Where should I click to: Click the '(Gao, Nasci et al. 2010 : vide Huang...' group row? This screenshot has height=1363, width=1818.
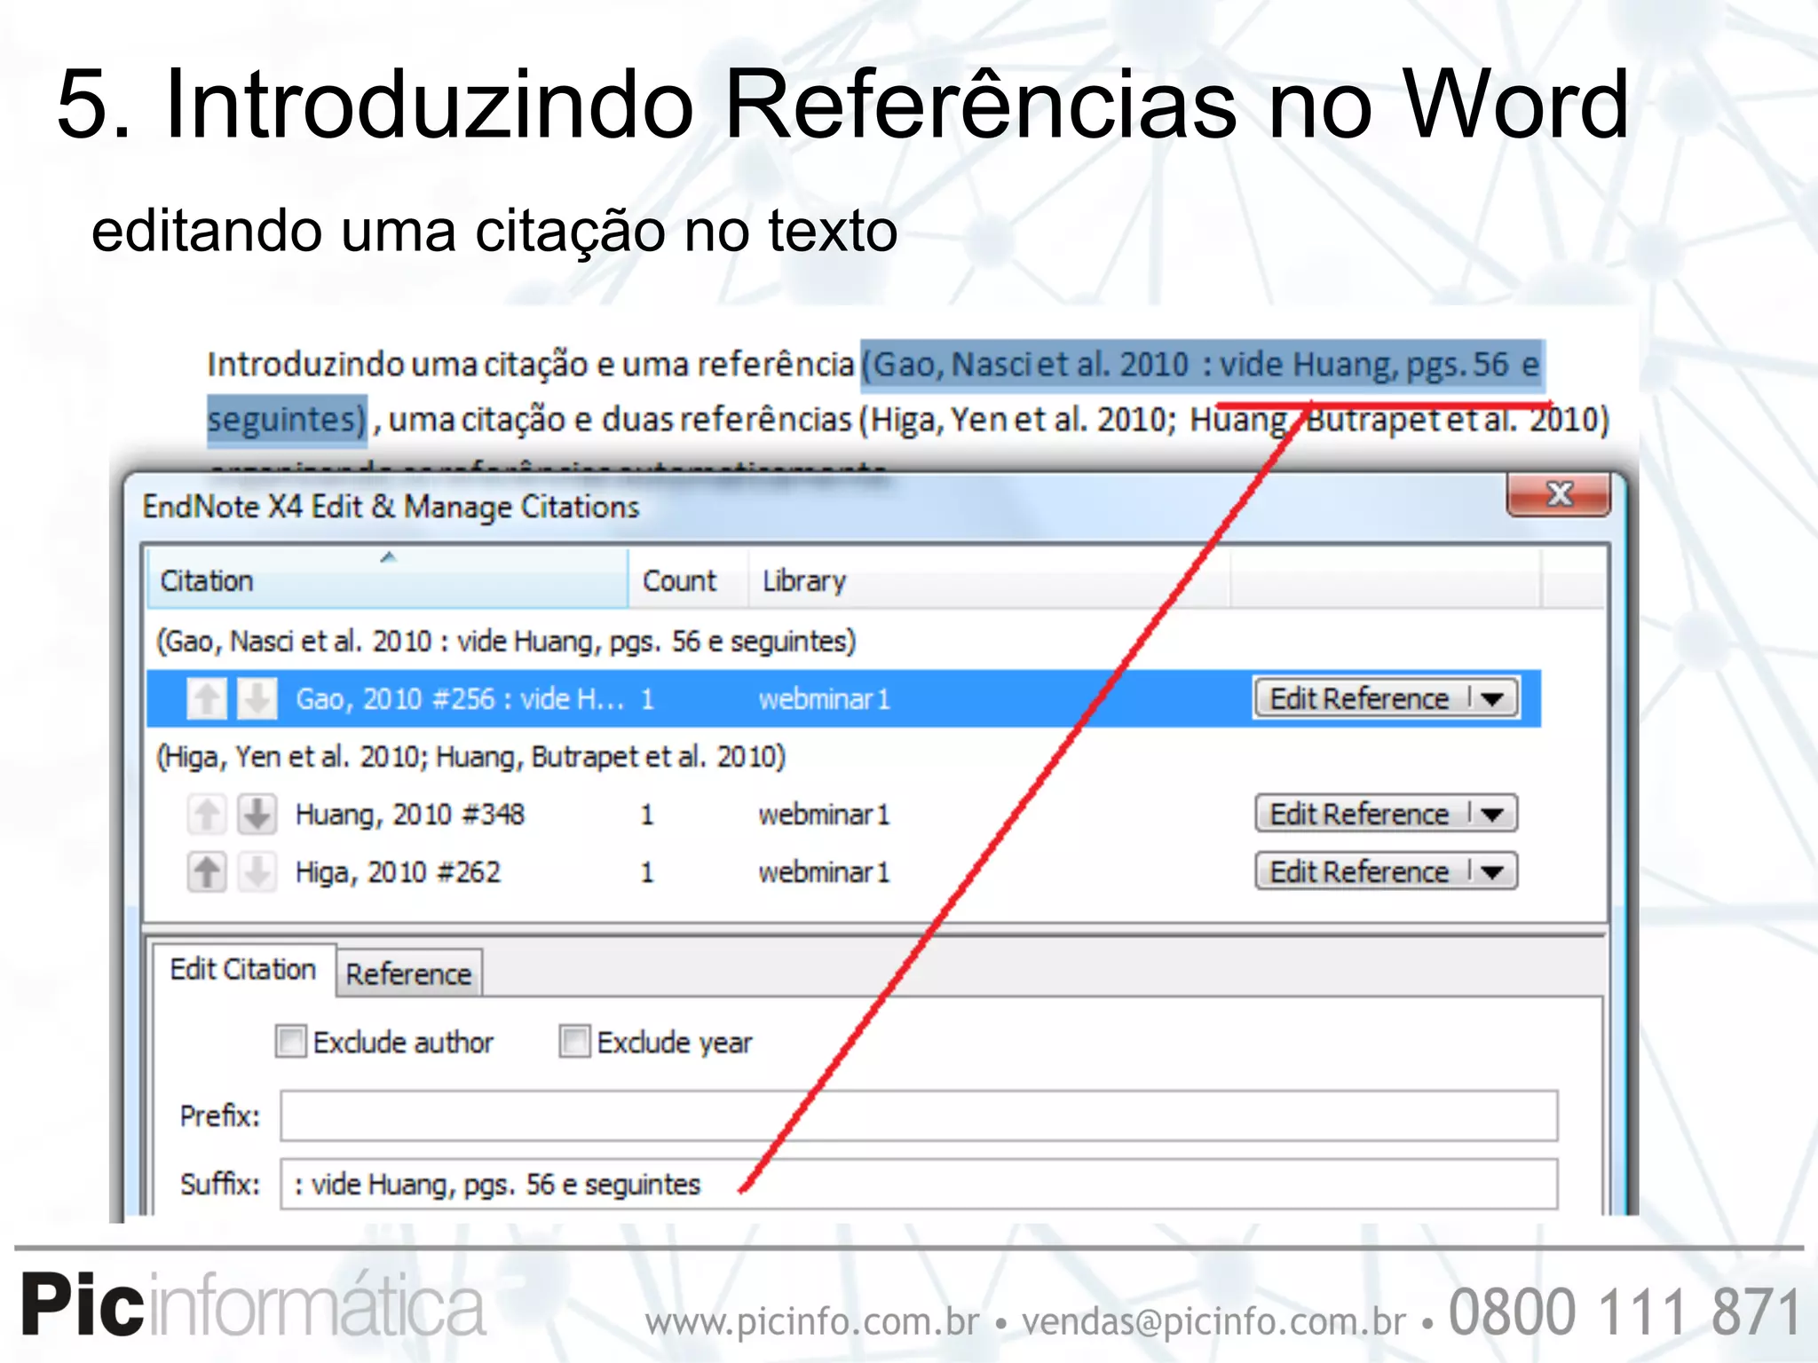(506, 641)
